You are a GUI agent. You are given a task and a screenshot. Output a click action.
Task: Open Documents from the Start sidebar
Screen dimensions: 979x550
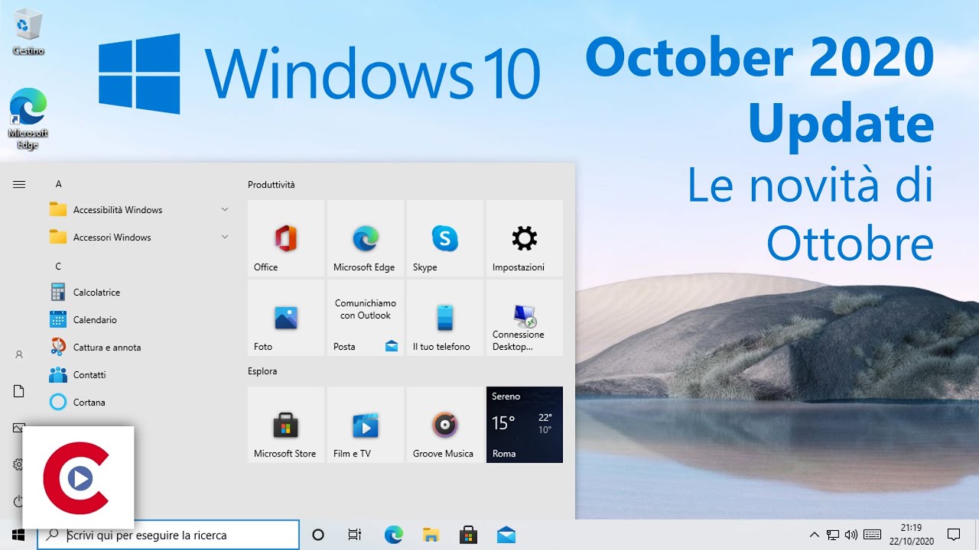19,391
